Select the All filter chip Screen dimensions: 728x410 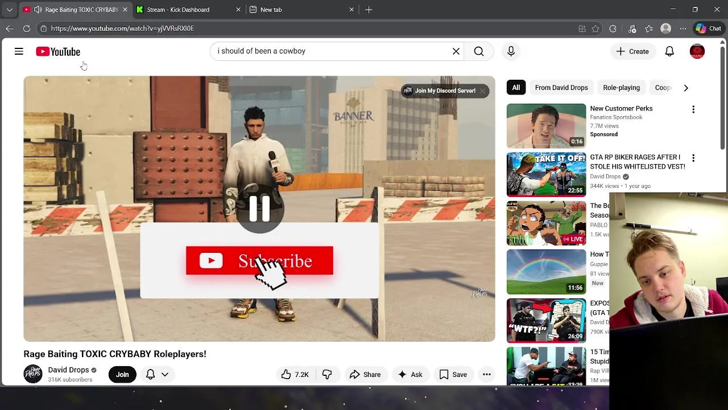(x=516, y=88)
